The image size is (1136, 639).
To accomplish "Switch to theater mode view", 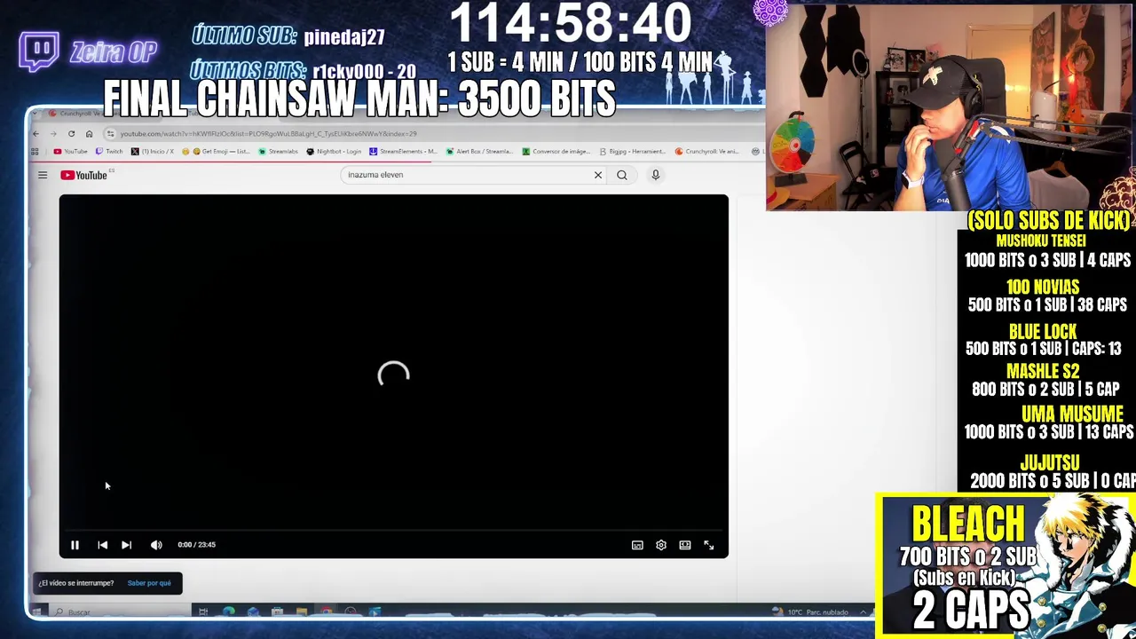I will tap(685, 545).
